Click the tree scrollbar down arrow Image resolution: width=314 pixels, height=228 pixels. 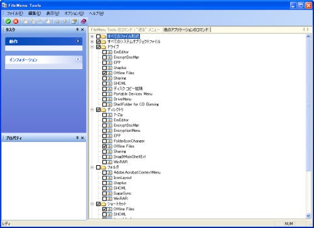click(308, 215)
